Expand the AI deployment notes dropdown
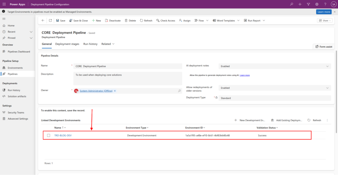The image size is (338, 175). coord(327,66)
